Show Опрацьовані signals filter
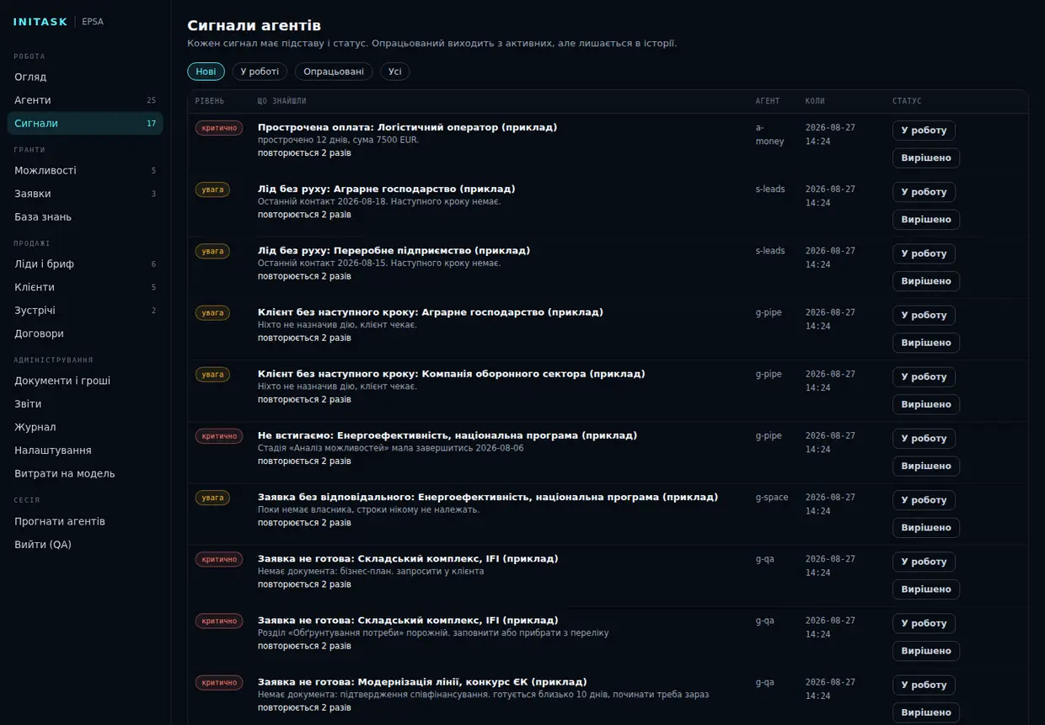The image size is (1045, 725). [x=334, y=72]
